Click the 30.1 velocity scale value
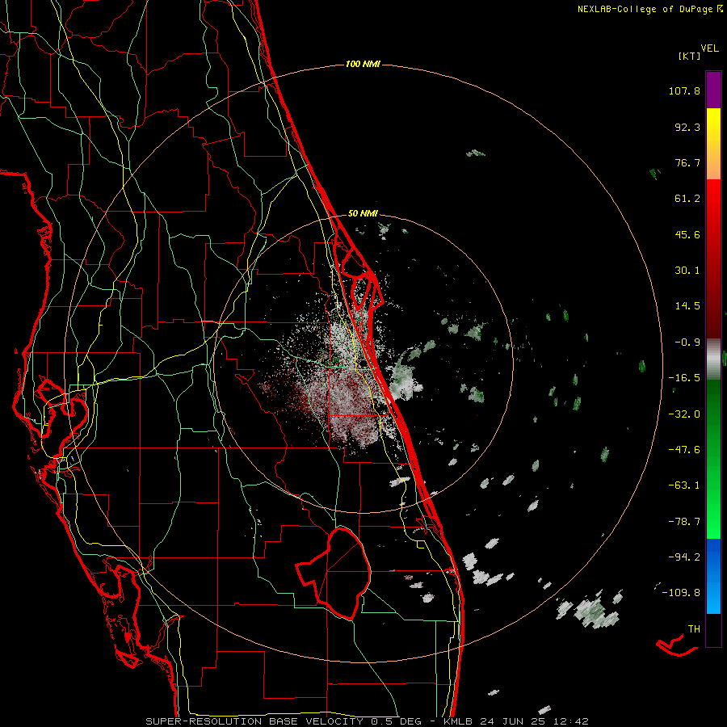This screenshot has width=727, height=727. pos(687,271)
